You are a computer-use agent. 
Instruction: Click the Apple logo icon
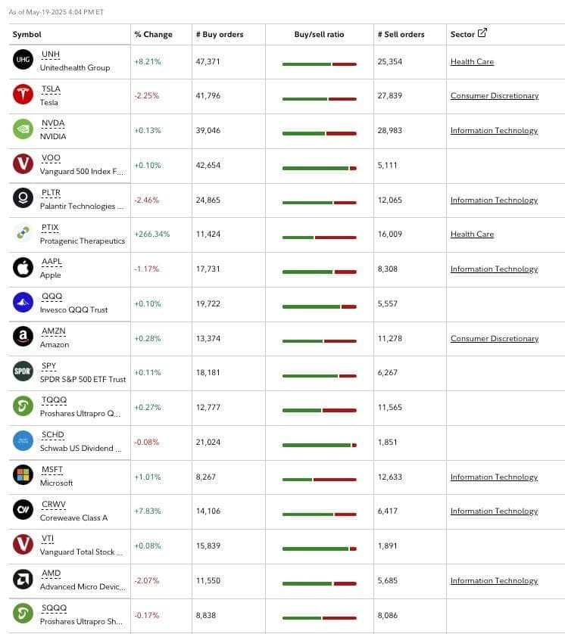point(23,268)
